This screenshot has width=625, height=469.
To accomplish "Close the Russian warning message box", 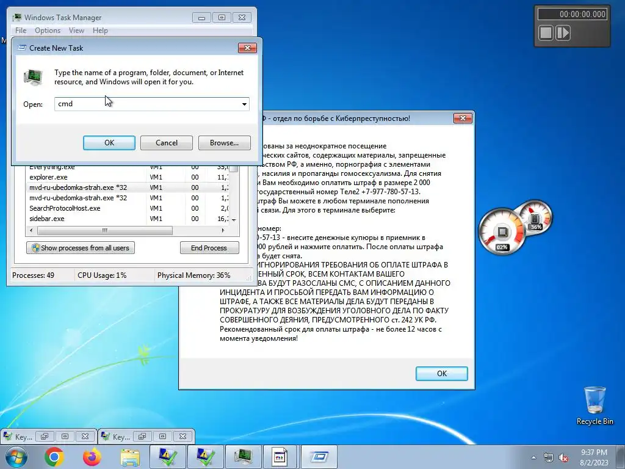I will (x=463, y=118).
